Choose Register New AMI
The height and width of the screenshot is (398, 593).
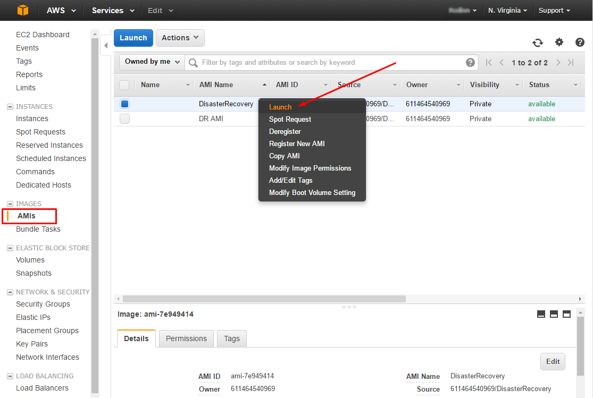297,143
